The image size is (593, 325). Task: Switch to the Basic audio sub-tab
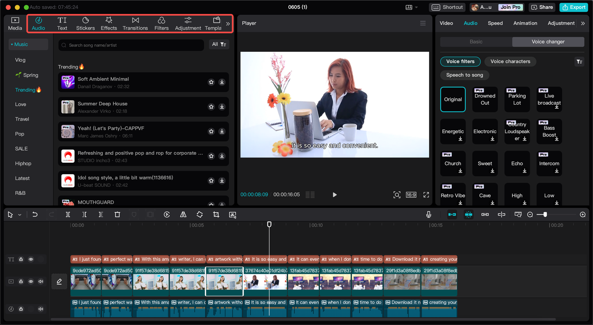(x=476, y=42)
